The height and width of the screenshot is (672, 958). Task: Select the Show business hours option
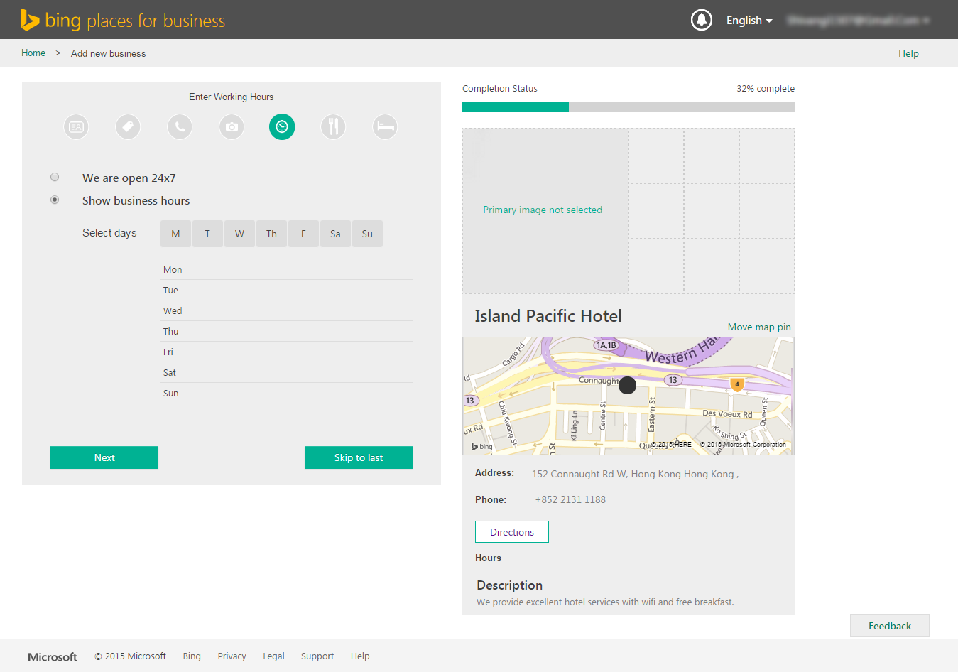click(x=55, y=200)
